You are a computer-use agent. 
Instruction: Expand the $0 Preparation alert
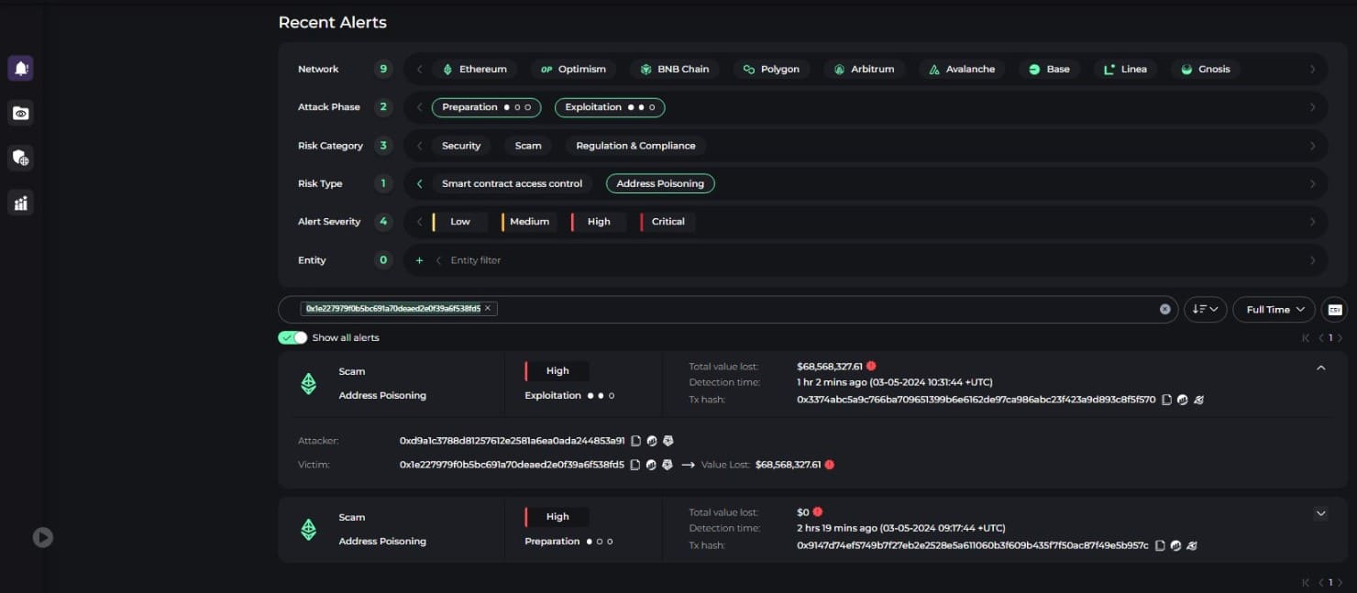point(1321,513)
